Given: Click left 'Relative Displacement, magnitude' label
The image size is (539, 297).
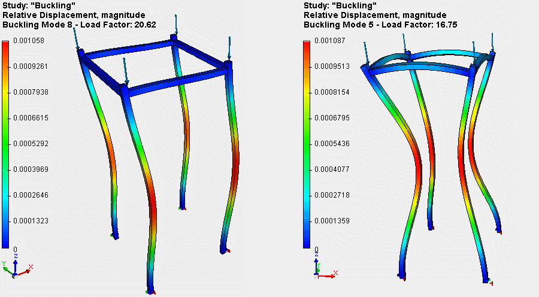Looking at the screenshot, I should (x=74, y=16).
